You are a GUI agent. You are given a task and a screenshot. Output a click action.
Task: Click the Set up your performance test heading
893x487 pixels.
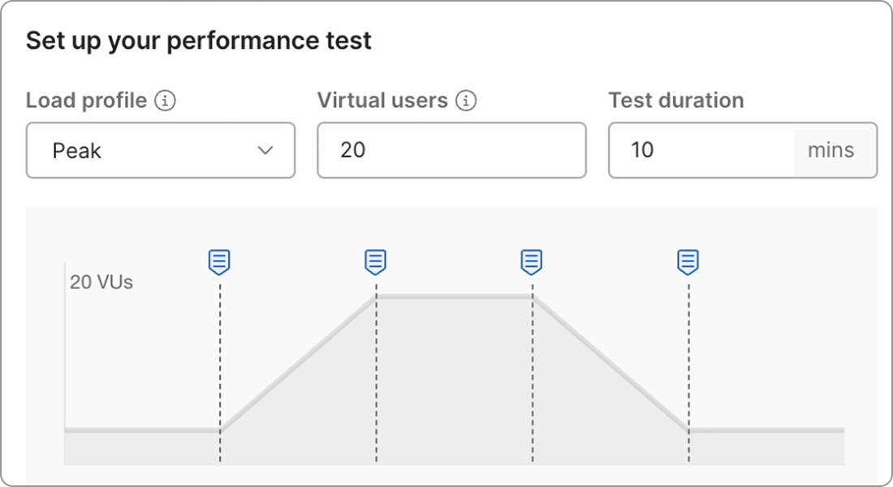click(199, 41)
